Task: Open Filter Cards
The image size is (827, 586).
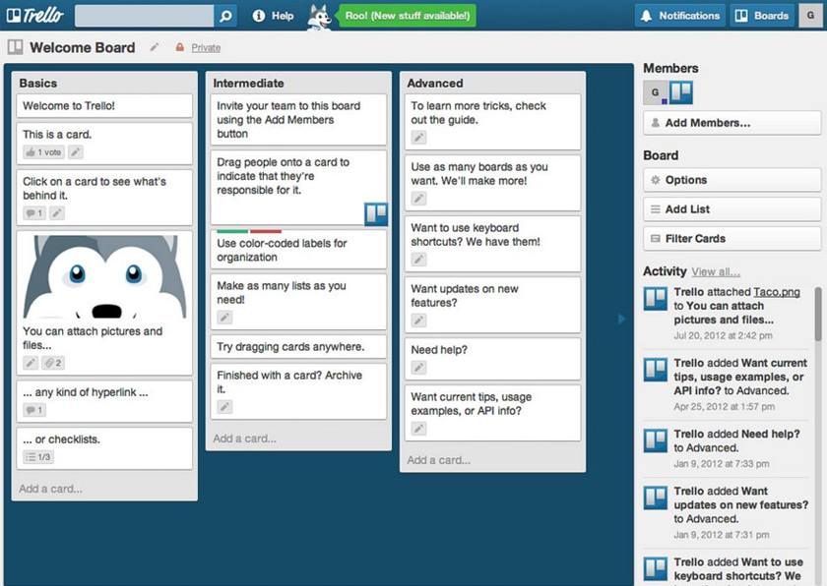Action: 732,239
